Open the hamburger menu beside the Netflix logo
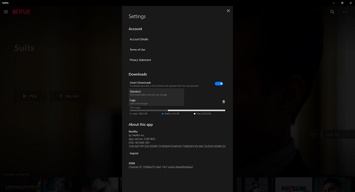Viewport: 355px width, 192px height. 6,12
